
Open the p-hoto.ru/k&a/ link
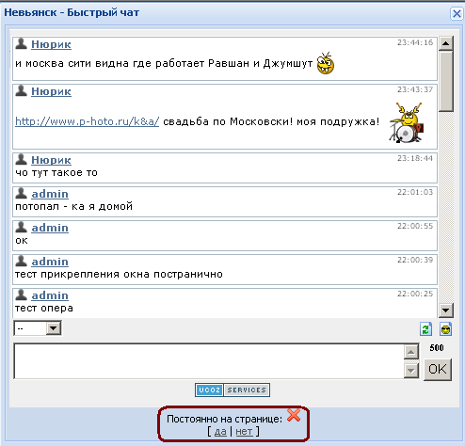[88, 121]
